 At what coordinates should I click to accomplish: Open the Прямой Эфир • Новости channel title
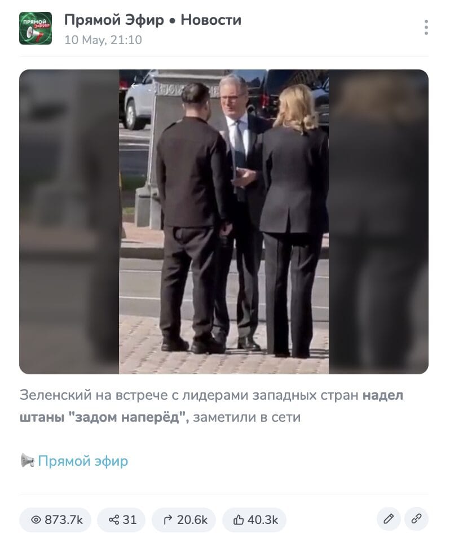click(x=153, y=20)
